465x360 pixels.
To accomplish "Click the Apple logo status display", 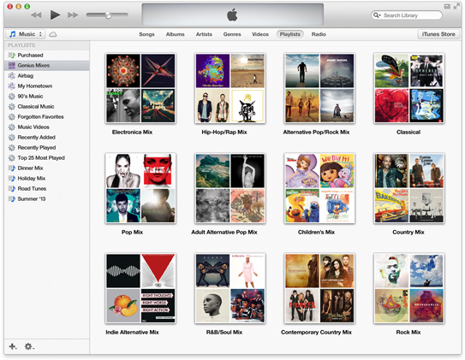I will 233,15.
